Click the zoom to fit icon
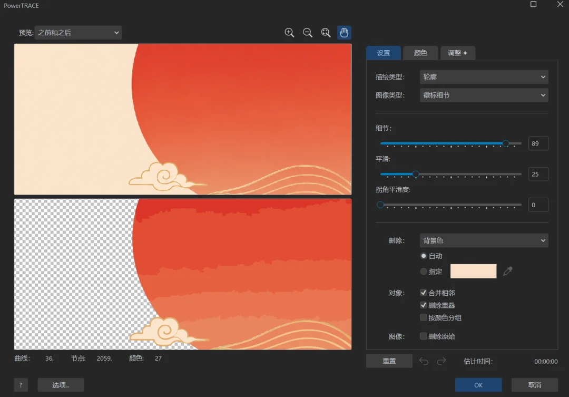 pos(326,33)
